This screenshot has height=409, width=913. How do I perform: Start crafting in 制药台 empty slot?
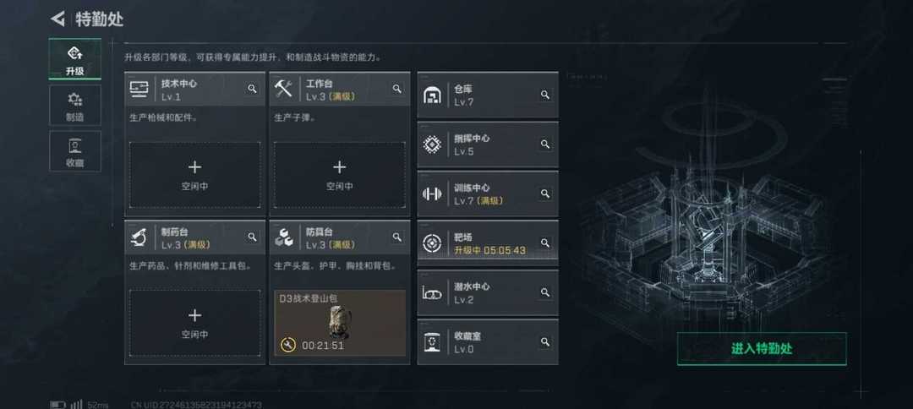(x=194, y=323)
